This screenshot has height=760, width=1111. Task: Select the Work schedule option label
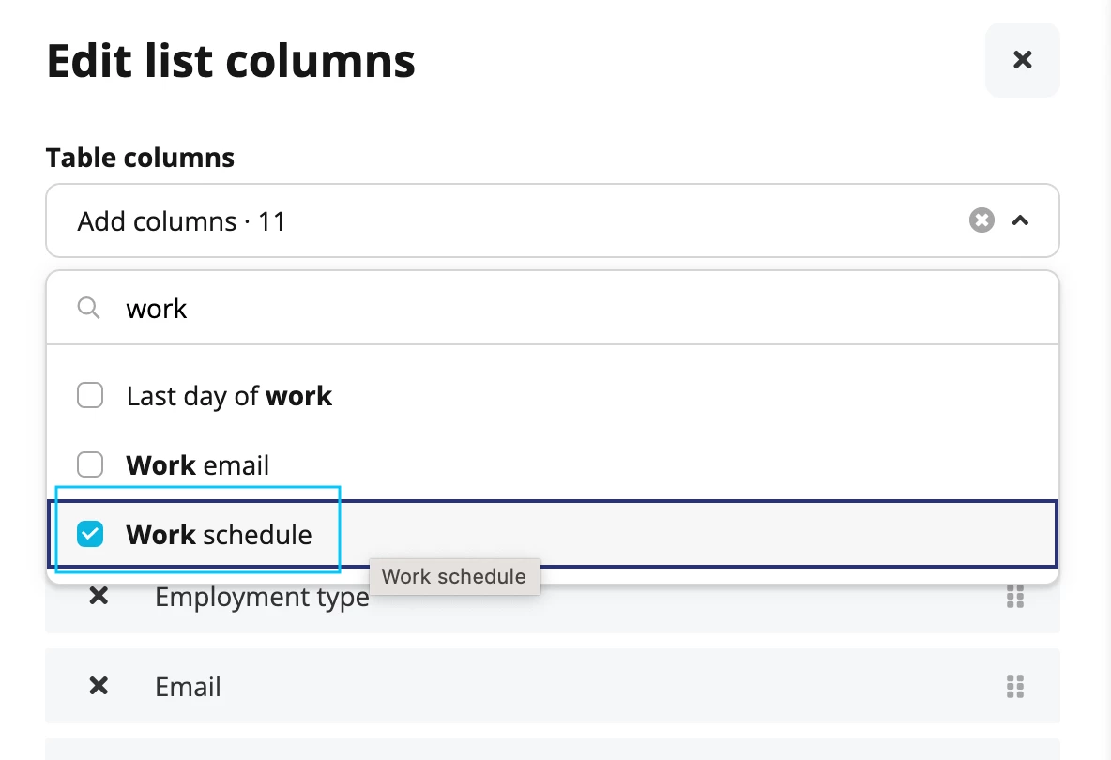click(219, 535)
